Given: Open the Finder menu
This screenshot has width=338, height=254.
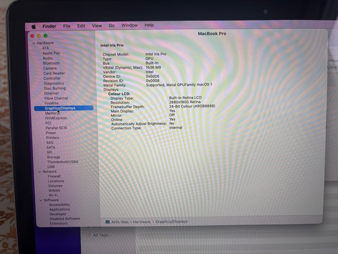Looking at the screenshot, I should point(49,26).
